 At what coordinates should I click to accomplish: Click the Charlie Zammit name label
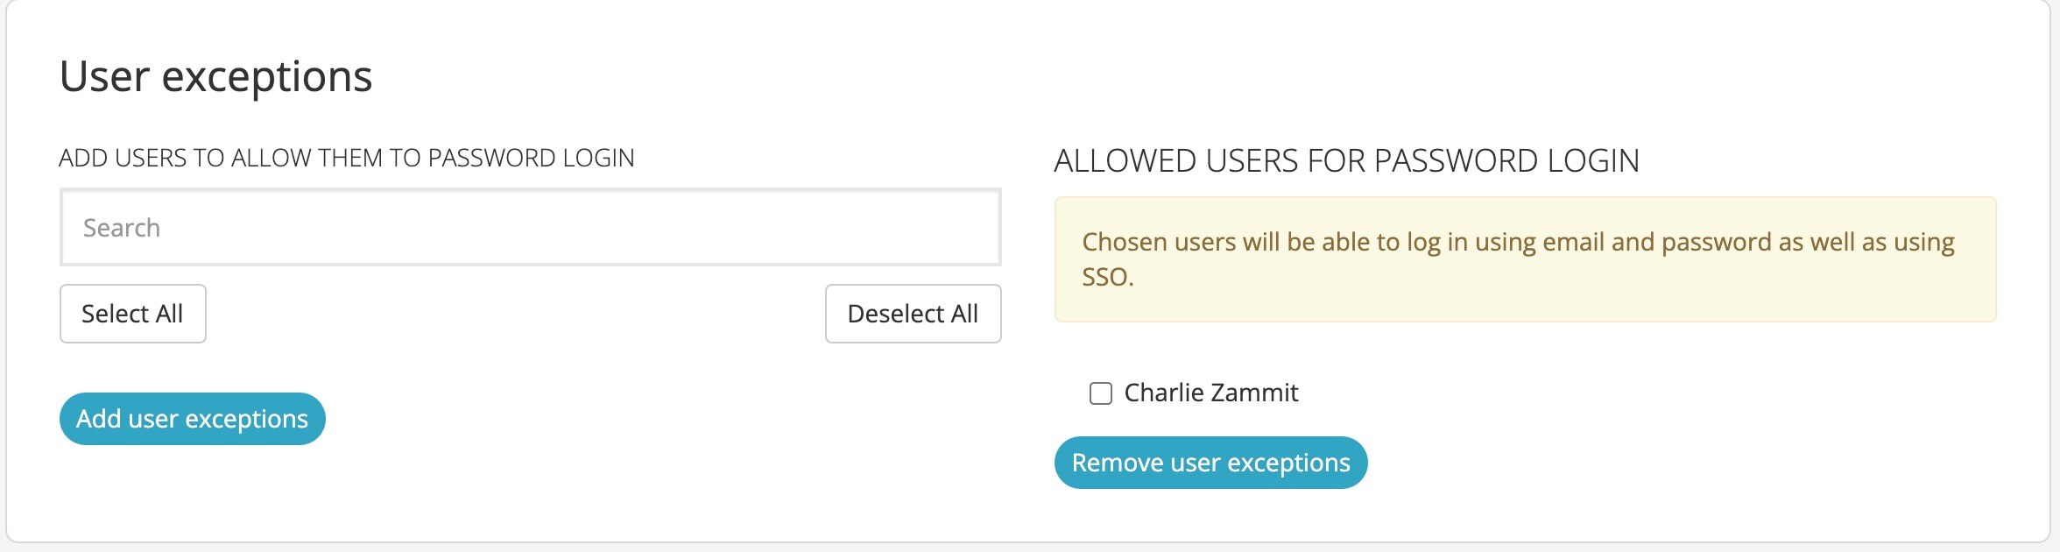pos(1210,393)
